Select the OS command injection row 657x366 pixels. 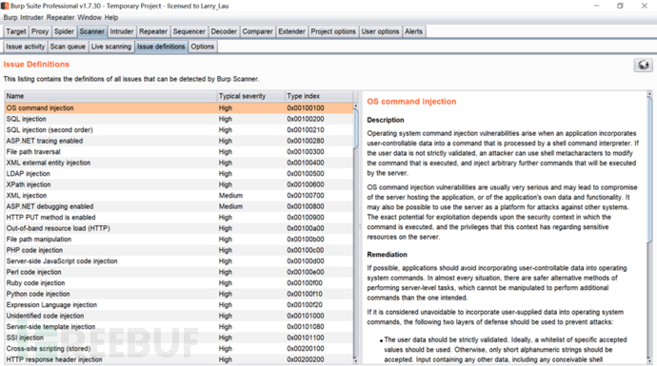point(179,108)
